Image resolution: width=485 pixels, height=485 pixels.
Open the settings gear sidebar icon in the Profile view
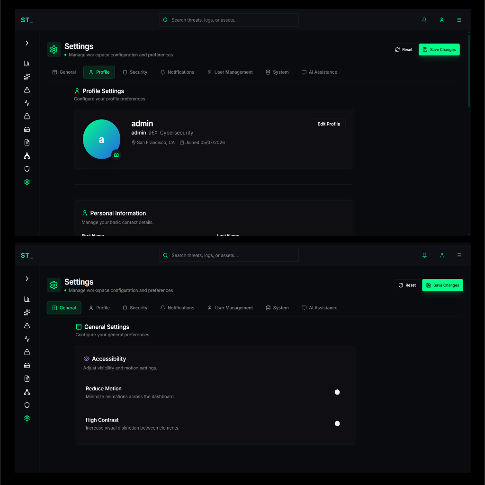[x=27, y=182]
